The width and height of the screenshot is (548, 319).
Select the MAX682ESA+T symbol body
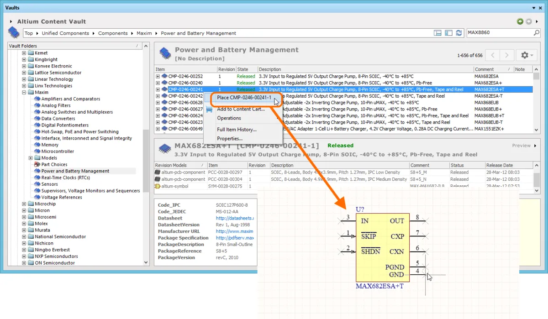(382, 248)
